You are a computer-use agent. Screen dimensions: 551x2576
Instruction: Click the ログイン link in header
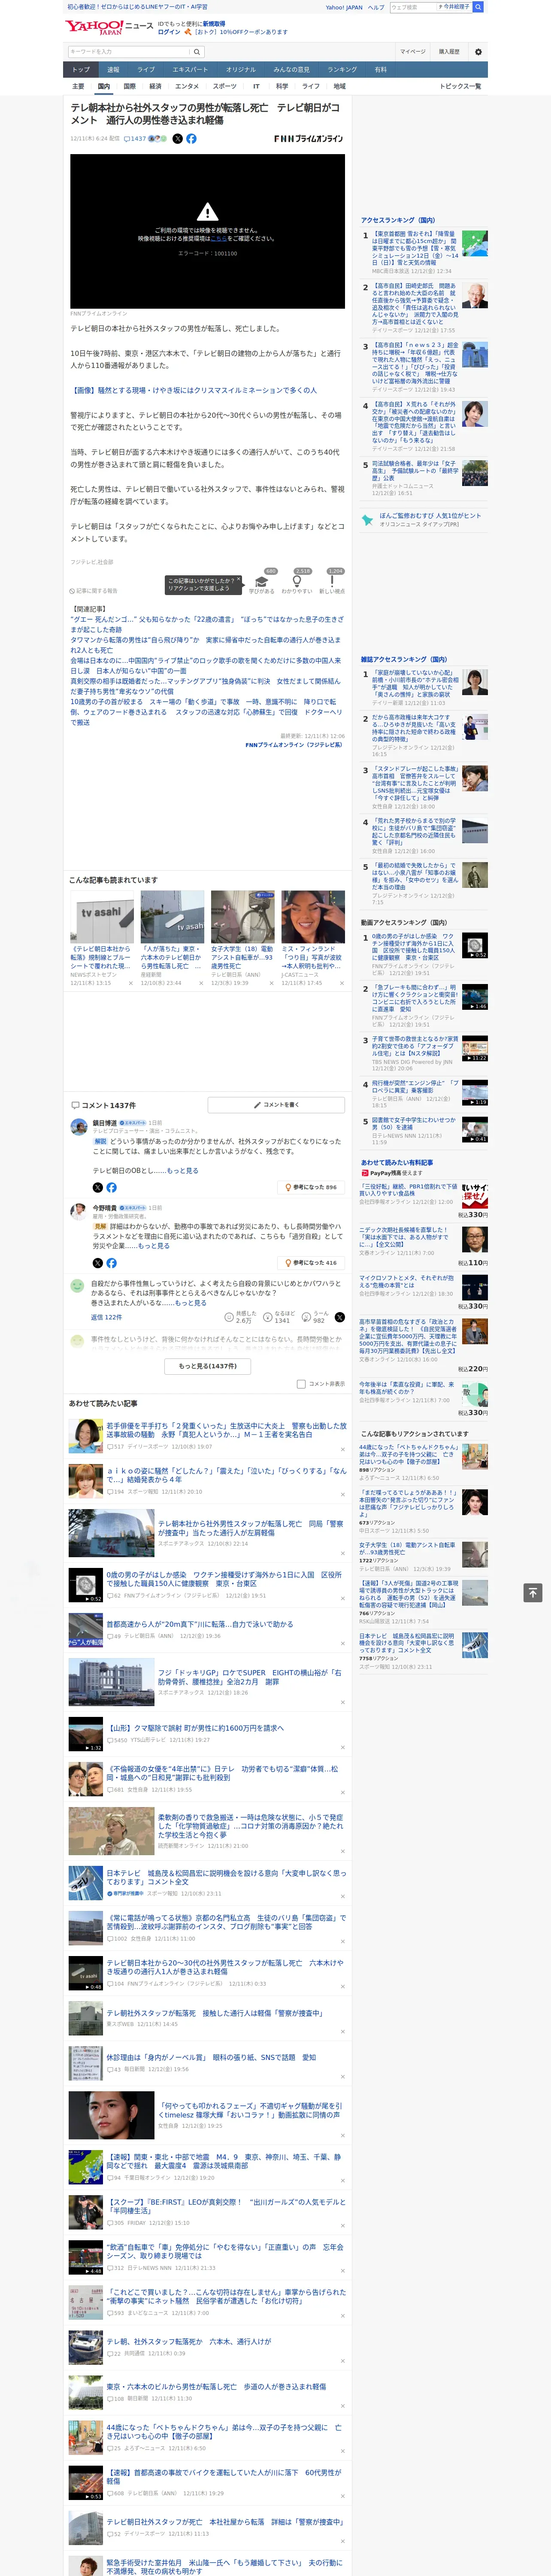tap(169, 32)
